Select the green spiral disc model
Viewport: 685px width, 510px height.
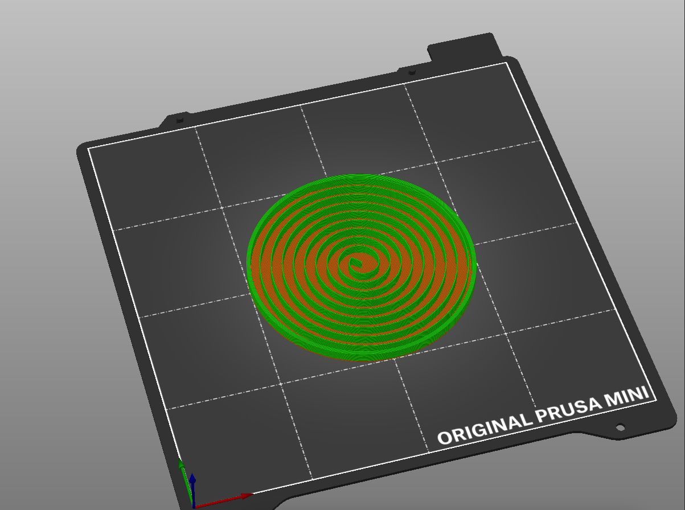click(362, 268)
